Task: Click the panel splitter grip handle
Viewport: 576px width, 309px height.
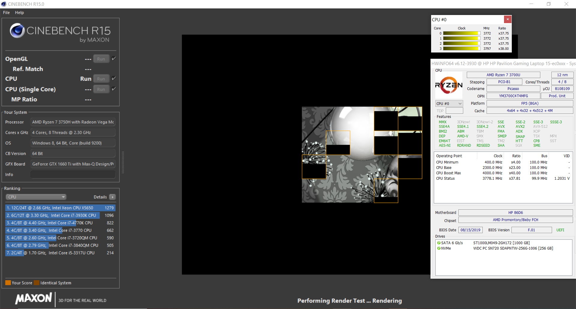Action: (x=123, y=162)
